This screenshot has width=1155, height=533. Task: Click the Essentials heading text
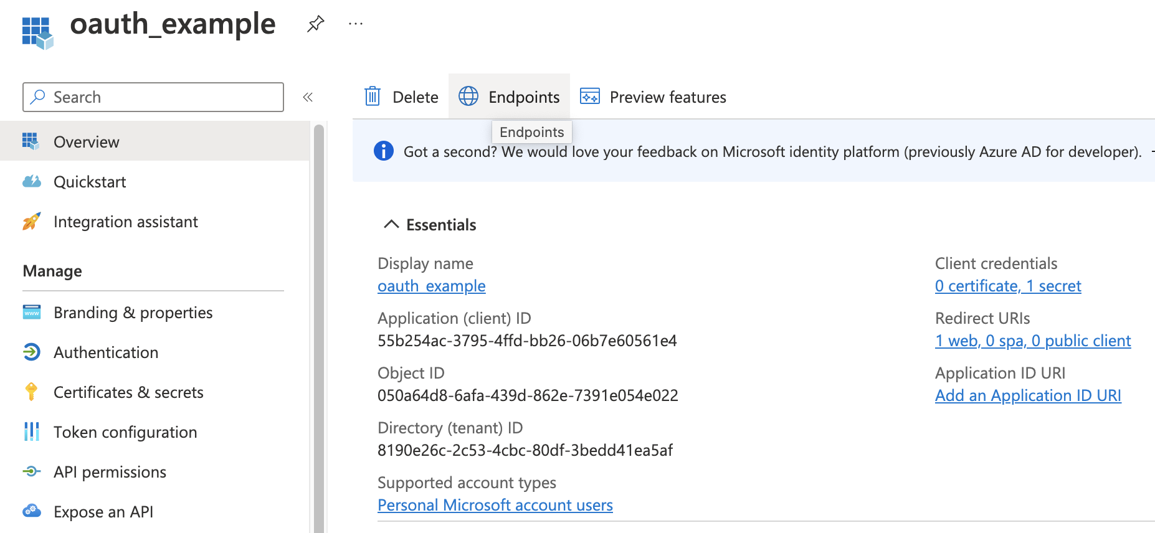441,225
